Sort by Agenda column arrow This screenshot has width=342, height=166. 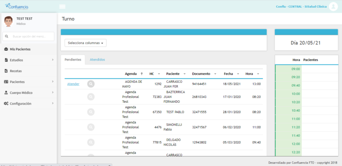[x=142, y=74]
